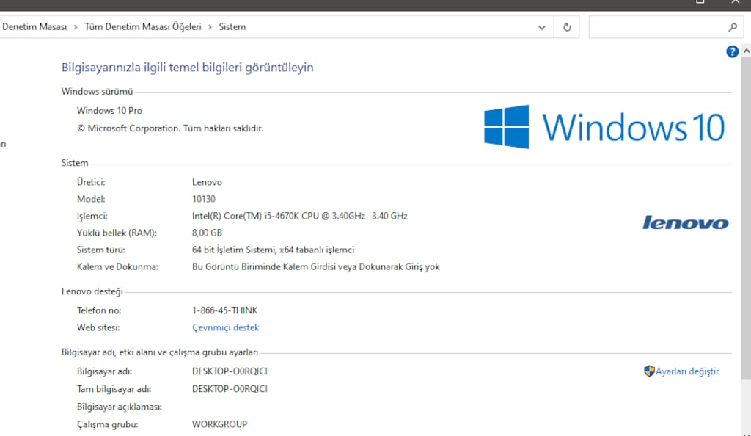
Task: Click the Microsoft Corporation copyright text
Action: [170, 128]
